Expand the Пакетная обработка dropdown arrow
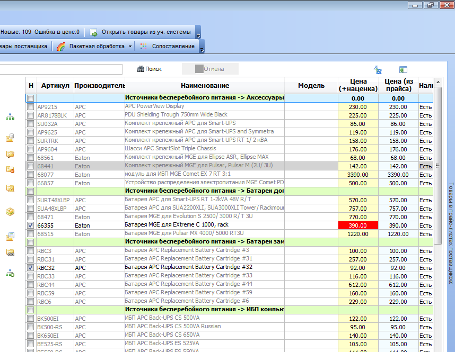Image resolution: width=455 pixels, height=352 pixels. click(130, 47)
